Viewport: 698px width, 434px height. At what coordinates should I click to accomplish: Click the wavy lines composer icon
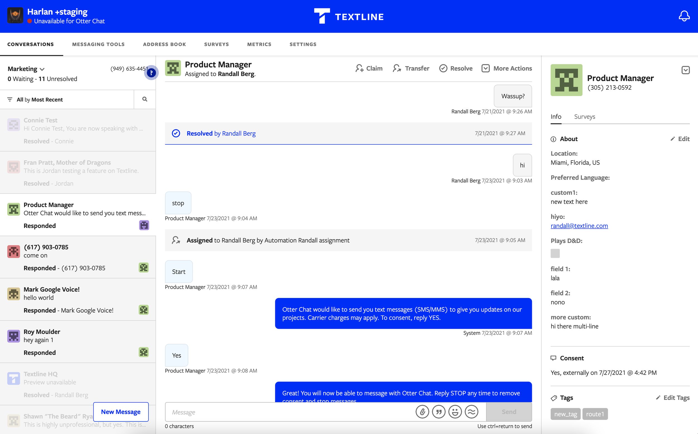pyautogui.click(x=471, y=412)
